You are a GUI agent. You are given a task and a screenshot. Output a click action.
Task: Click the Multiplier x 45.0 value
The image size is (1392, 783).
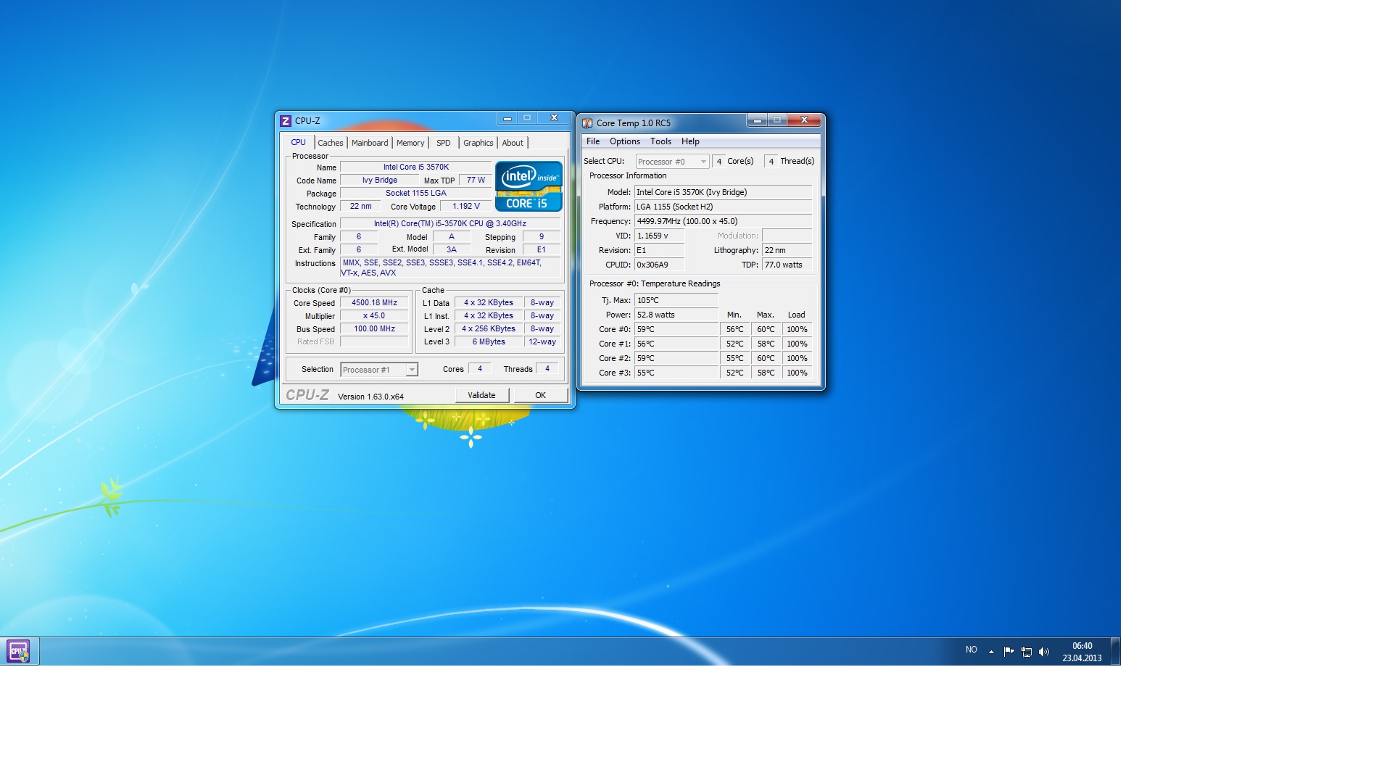pyautogui.click(x=374, y=316)
